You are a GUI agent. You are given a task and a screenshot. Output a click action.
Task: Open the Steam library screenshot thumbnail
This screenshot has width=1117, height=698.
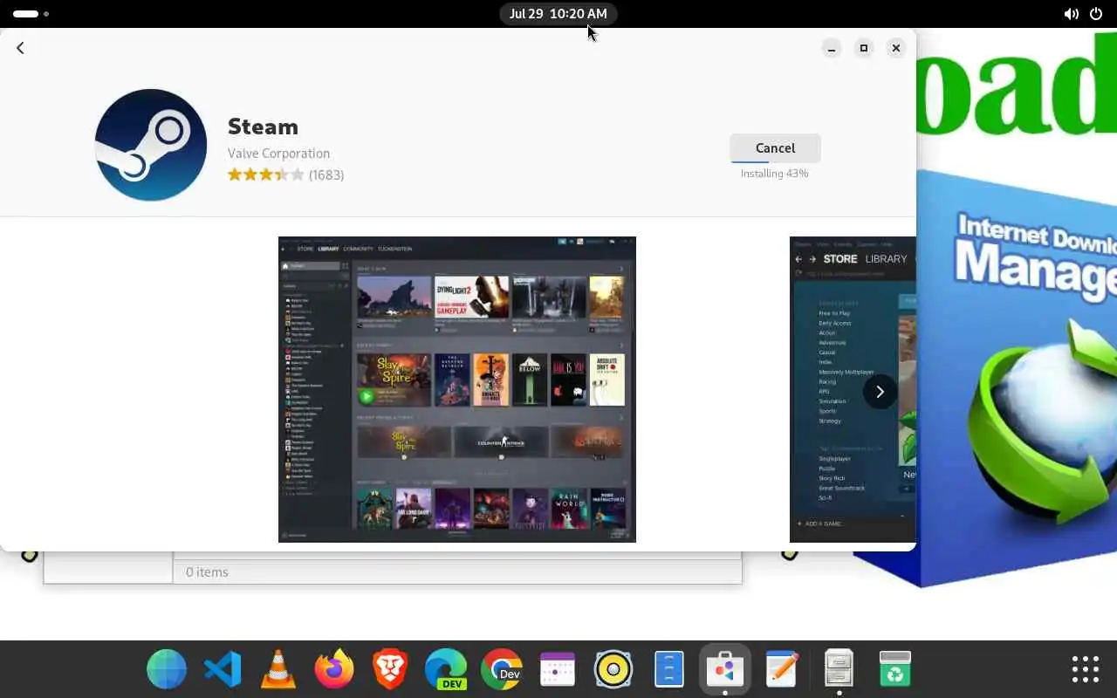click(x=457, y=389)
